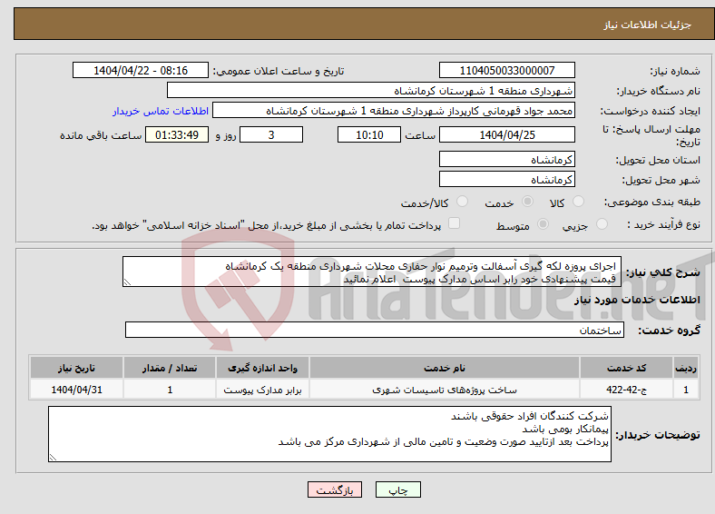Select the جزیی purchase type radio

[602, 223]
